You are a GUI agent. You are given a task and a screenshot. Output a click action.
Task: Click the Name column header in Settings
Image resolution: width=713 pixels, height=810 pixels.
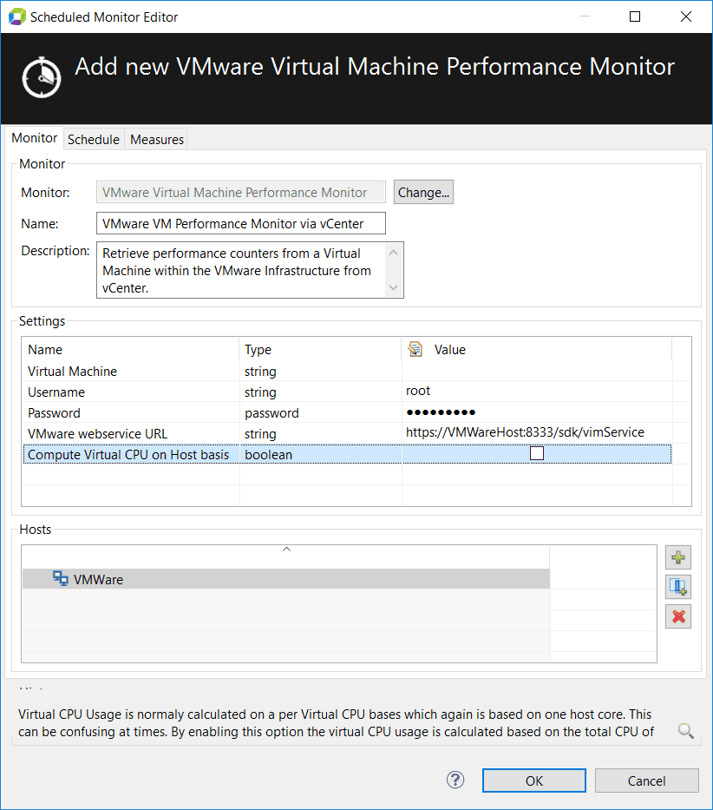[131, 349]
